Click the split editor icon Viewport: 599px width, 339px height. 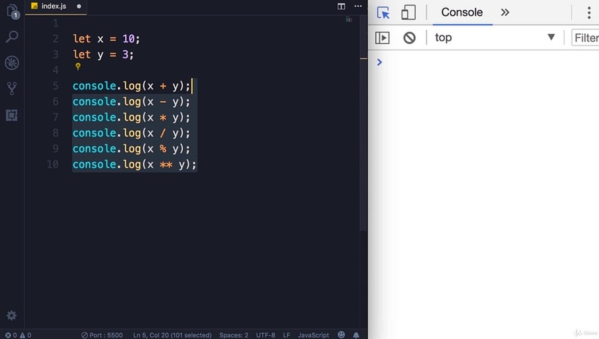[x=341, y=7]
